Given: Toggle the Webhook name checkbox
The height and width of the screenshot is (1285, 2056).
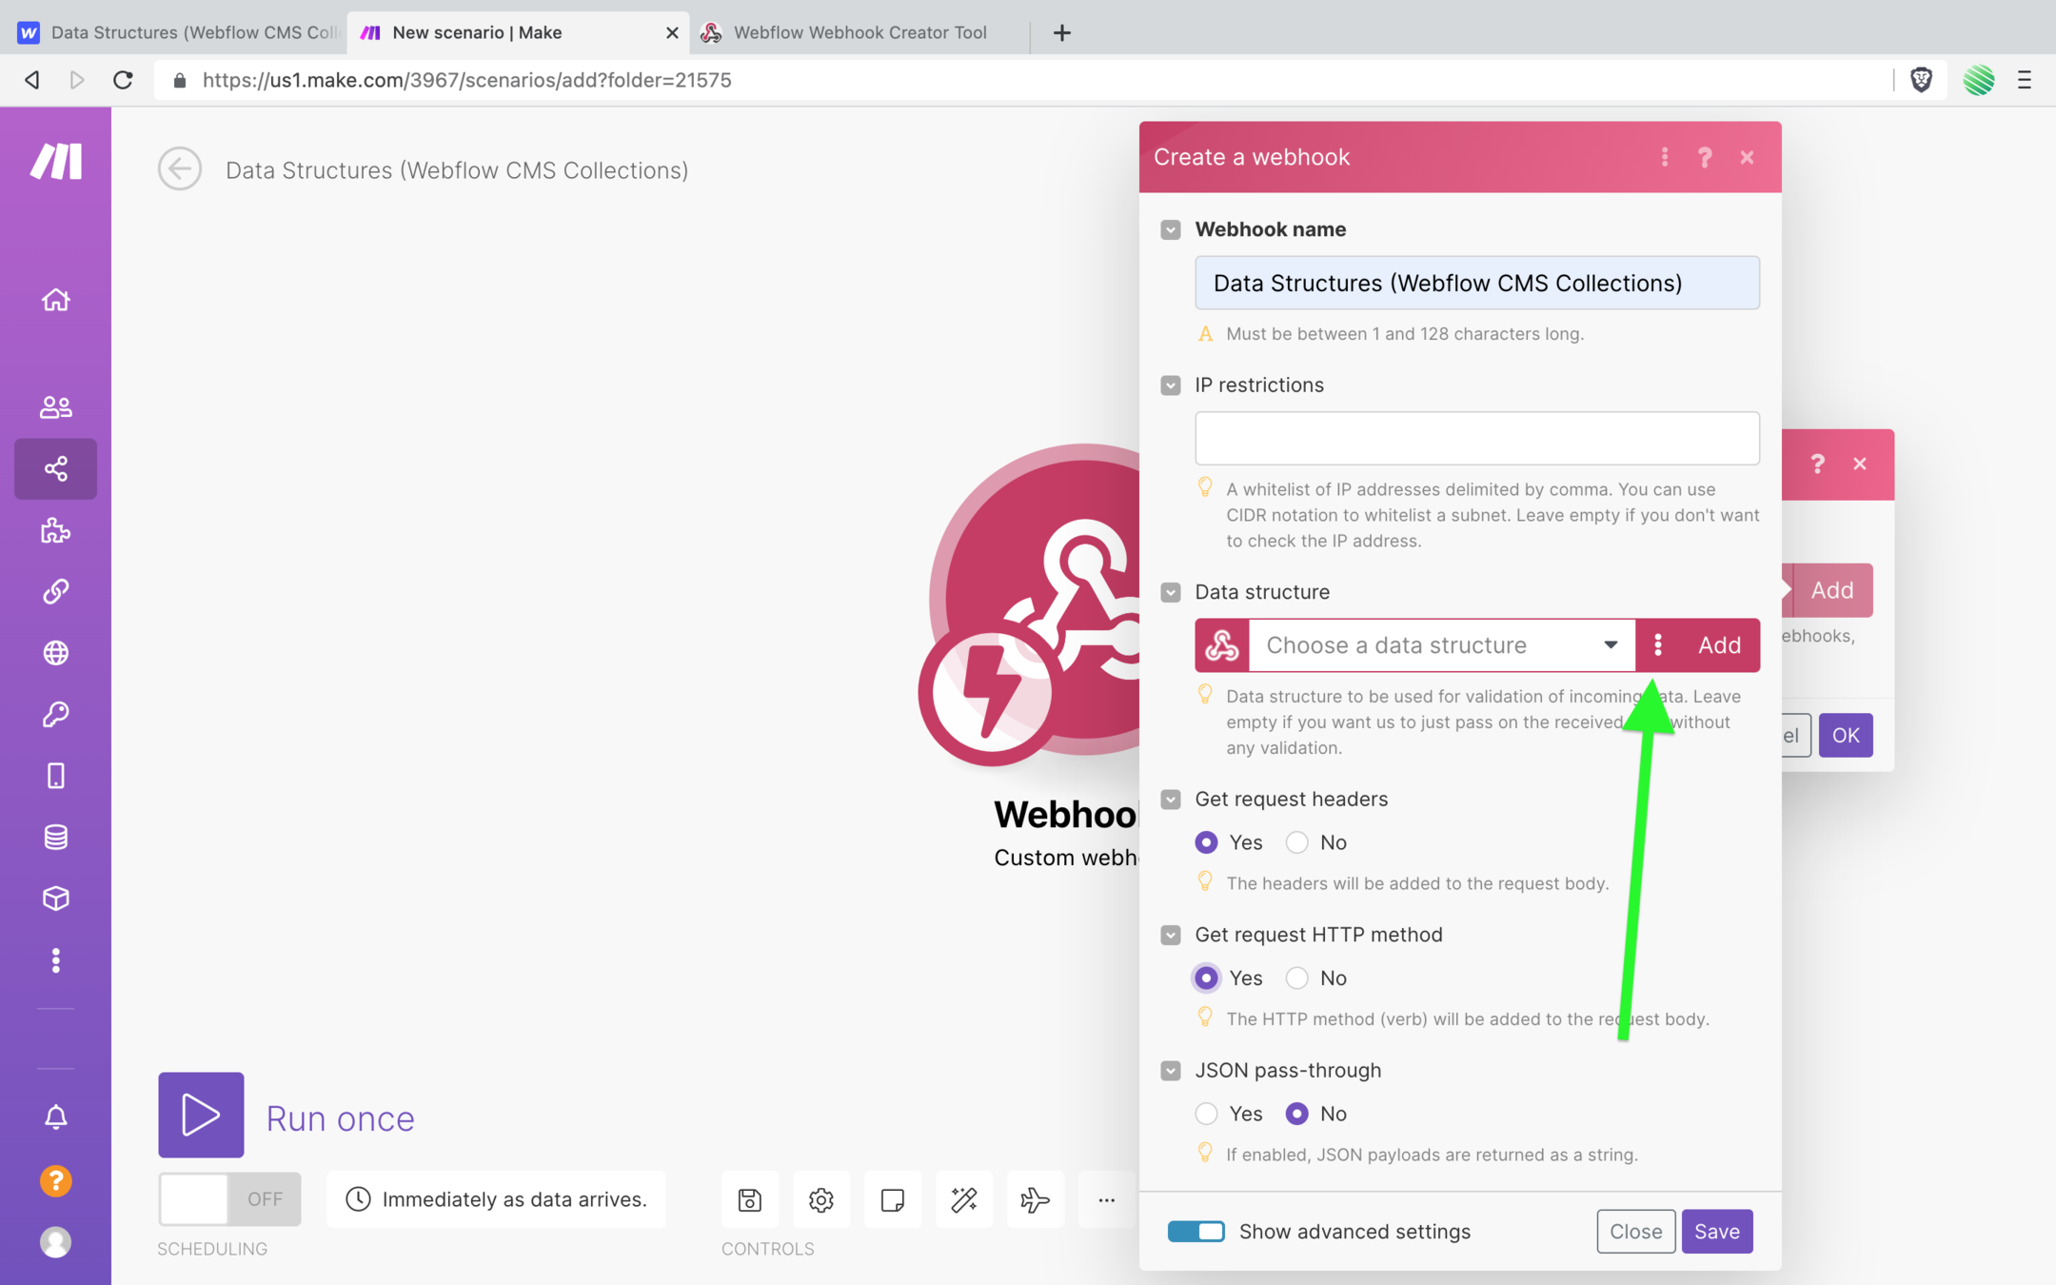Looking at the screenshot, I should 1171,229.
